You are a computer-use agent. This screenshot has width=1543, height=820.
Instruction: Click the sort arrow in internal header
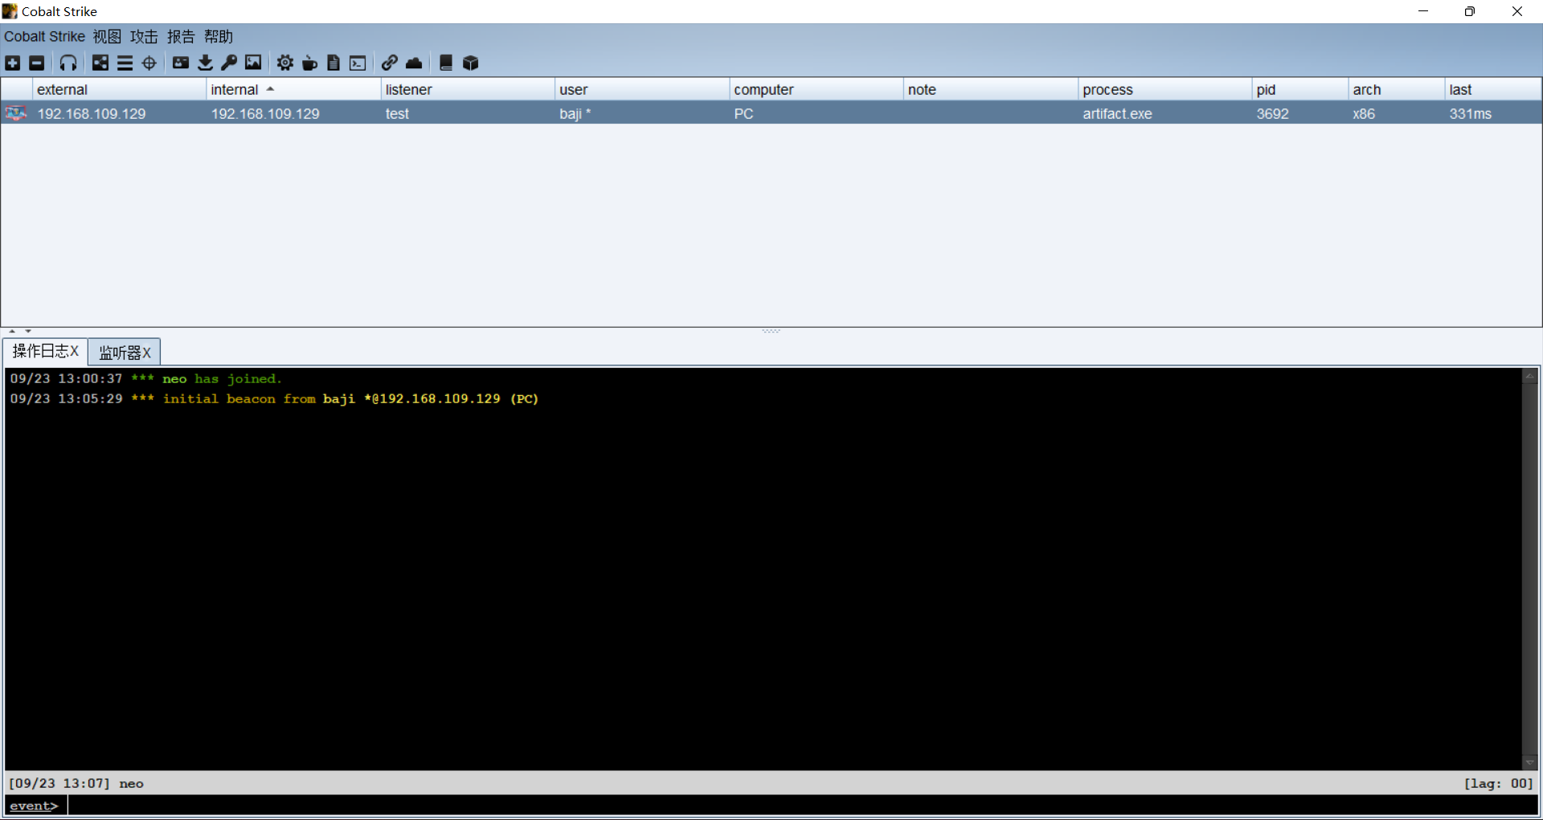pyautogui.click(x=270, y=89)
